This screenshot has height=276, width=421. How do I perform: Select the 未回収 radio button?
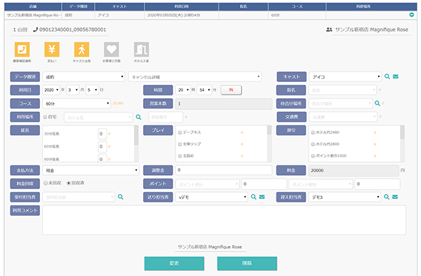point(46,183)
